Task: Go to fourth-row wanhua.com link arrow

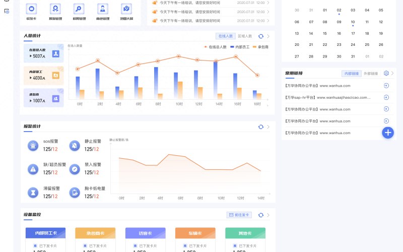Action: pos(386,121)
